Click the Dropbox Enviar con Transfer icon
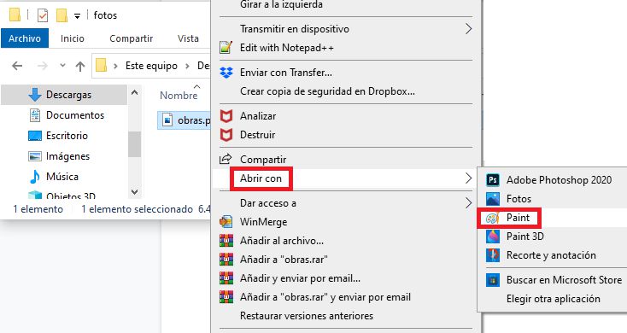This screenshot has height=333, width=627. click(226, 73)
